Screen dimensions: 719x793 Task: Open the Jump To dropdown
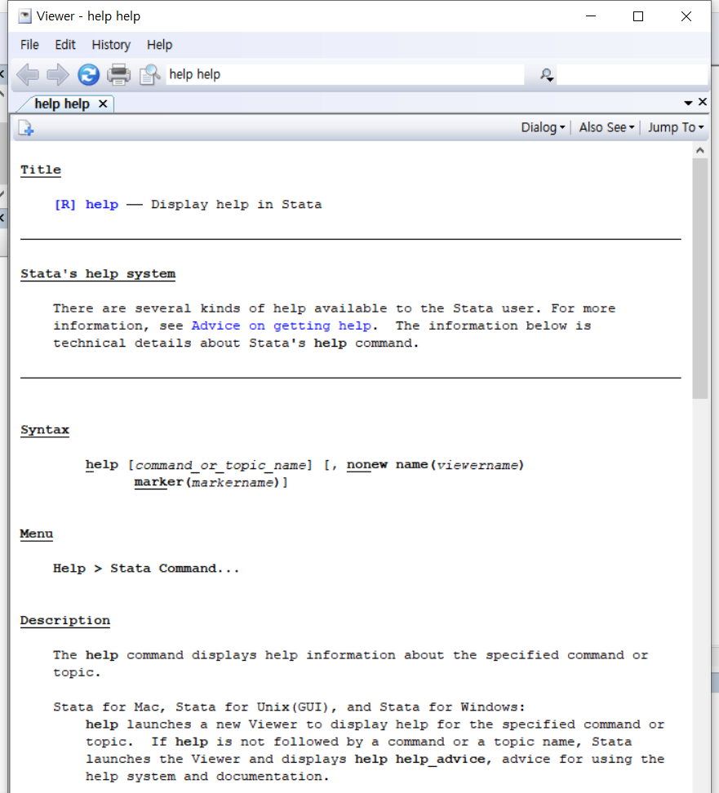(x=676, y=127)
